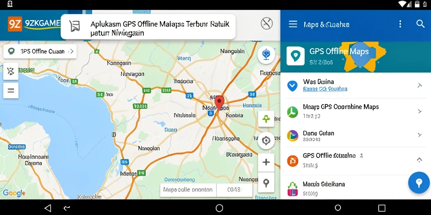Tap the green icon of Maaps GPS Ooemhine Maps
This screenshot has width=431, height=215.
[x=293, y=112]
